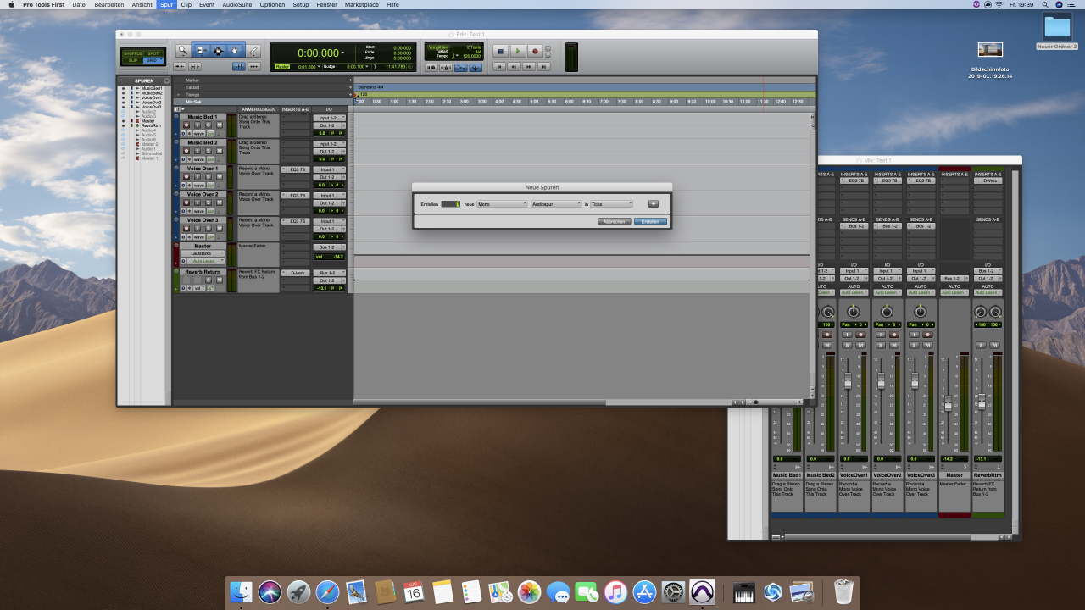Image resolution: width=1085 pixels, height=610 pixels.
Task: Record-enable the Voice Over 2 track
Action: pyautogui.click(x=186, y=202)
